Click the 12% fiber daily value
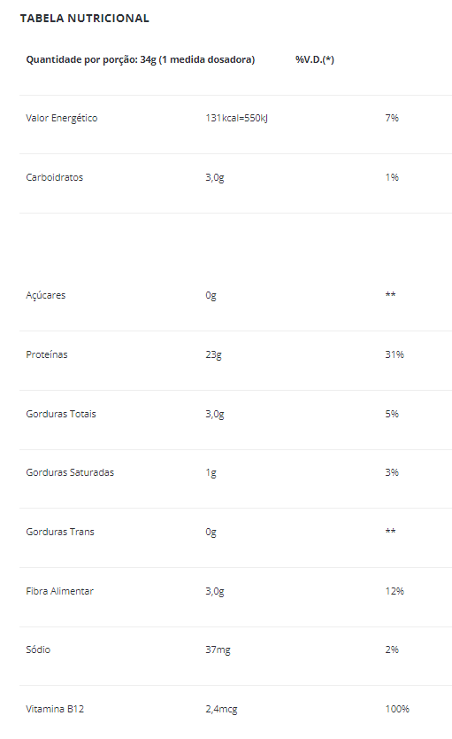This screenshot has width=452, height=739. coord(395,591)
